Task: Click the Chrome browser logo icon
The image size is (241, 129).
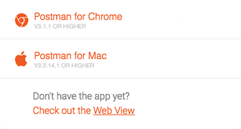Action: (21, 20)
